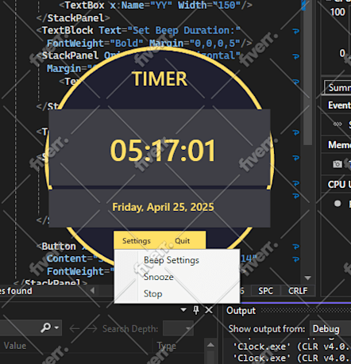Click horizontal scrollbar left arrow in editor
Viewport: 351px width, 364px height.
pyautogui.click(x=92, y=291)
